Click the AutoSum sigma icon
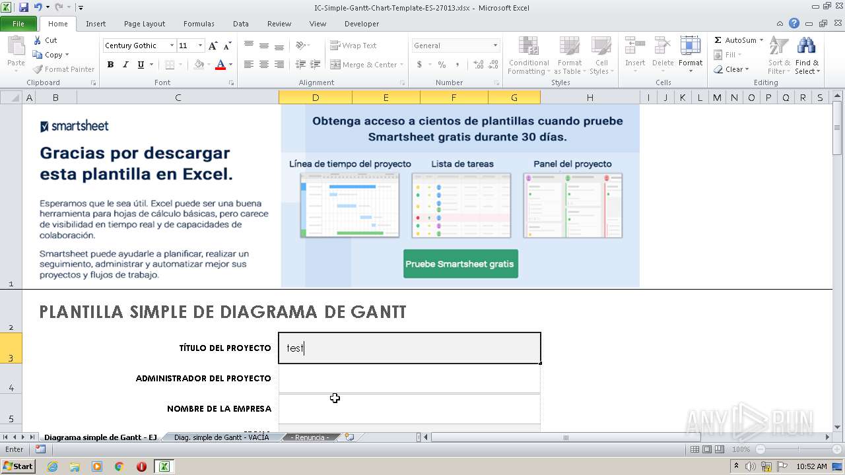 pos(718,40)
